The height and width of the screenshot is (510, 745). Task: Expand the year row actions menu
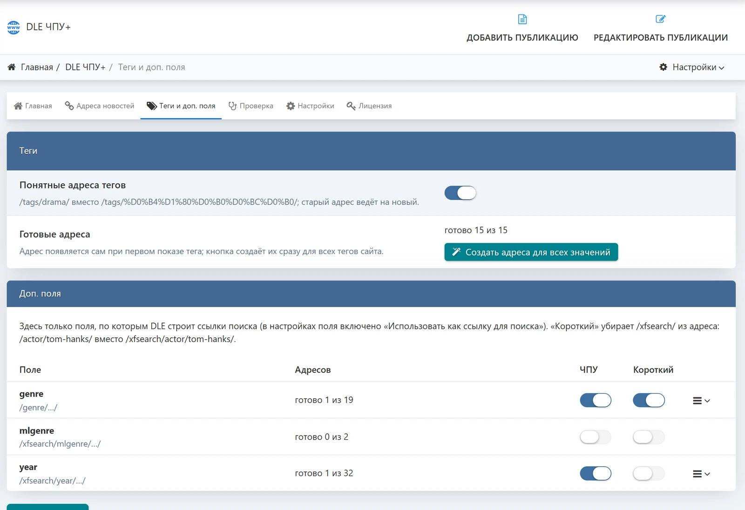pos(701,474)
